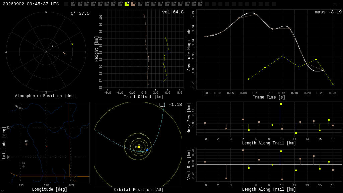Select the tan station 10 box
343x193 pixels.
133,4
